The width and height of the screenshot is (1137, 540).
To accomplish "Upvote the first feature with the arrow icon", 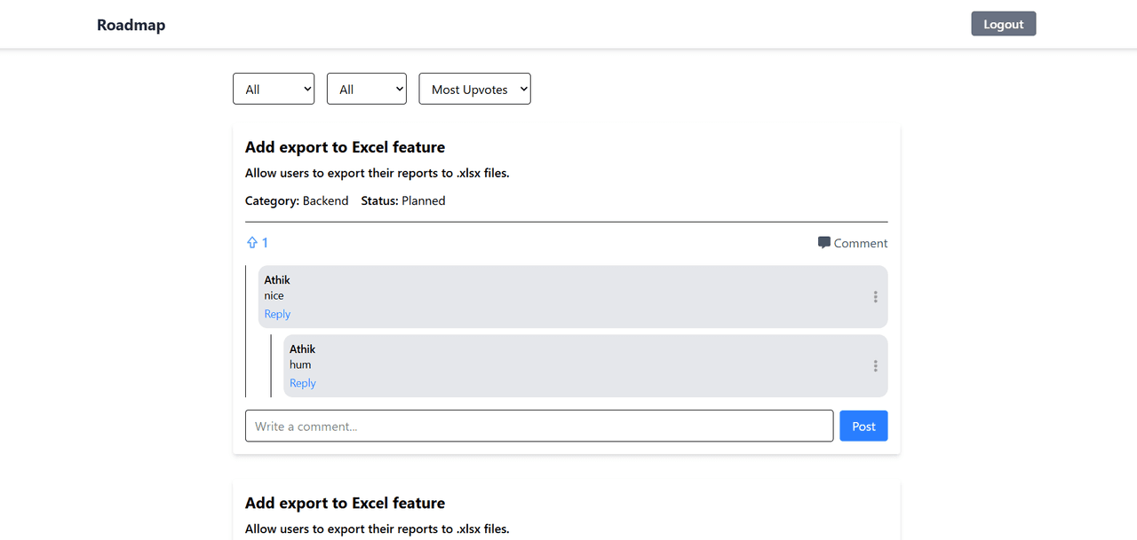I will (x=252, y=243).
